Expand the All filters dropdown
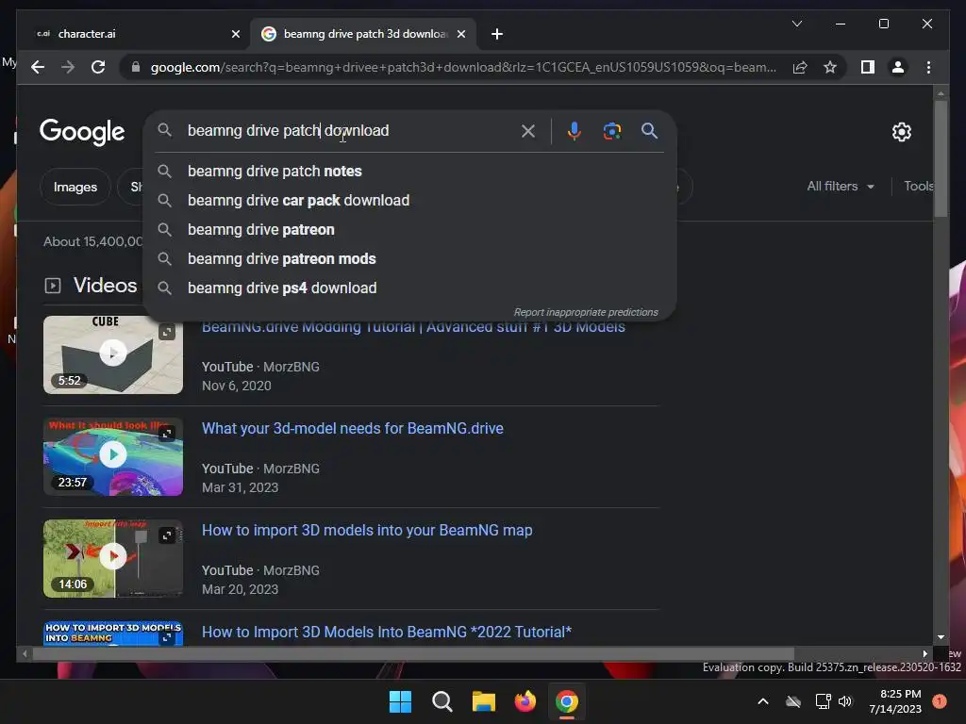Image resolution: width=966 pixels, height=724 pixels. 841,186
